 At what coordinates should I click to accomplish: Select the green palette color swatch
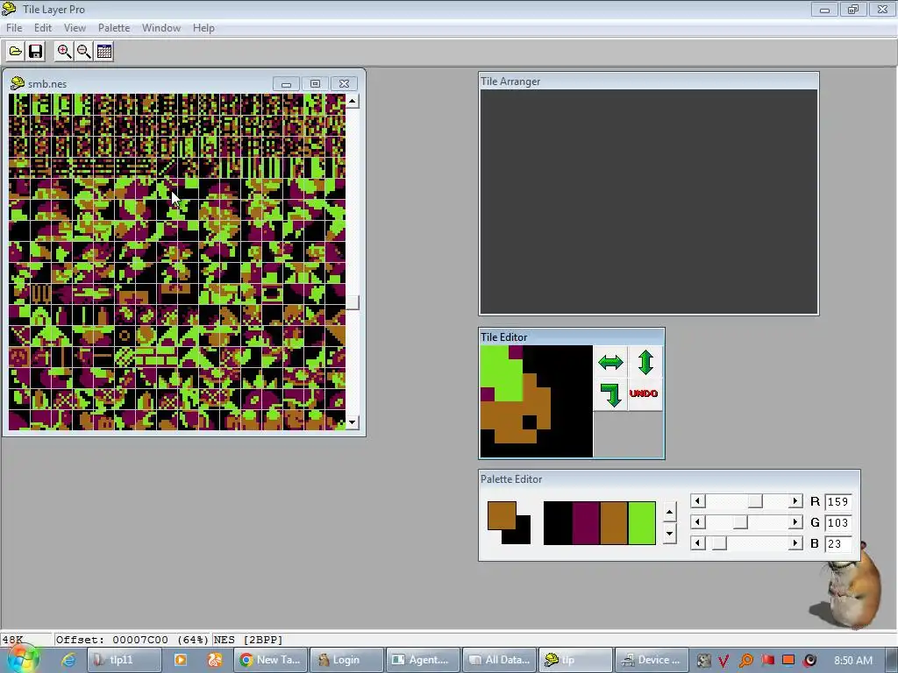pos(641,523)
